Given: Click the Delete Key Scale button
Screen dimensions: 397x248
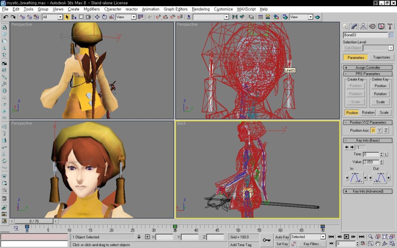Looking at the screenshot, I should click(x=380, y=102).
